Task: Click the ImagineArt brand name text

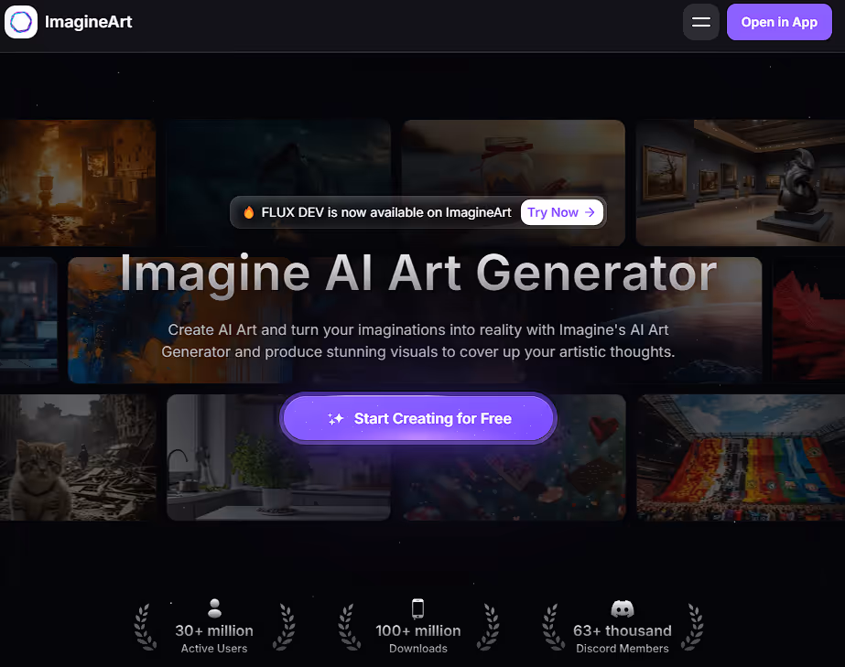Action: [89, 22]
